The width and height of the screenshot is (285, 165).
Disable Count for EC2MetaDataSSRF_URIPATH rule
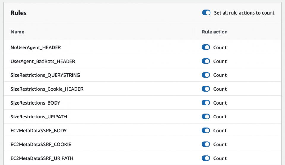(206, 158)
